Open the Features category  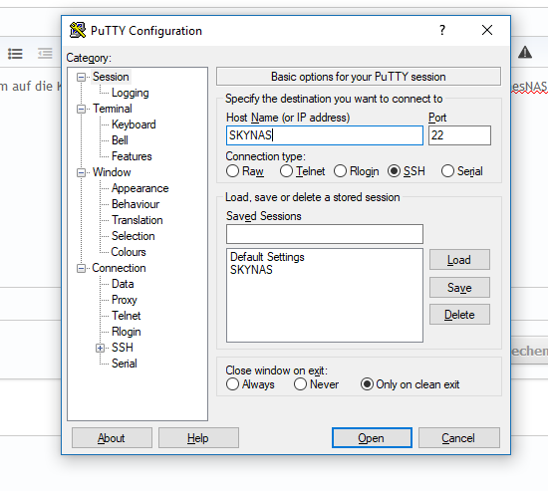[132, 156]
